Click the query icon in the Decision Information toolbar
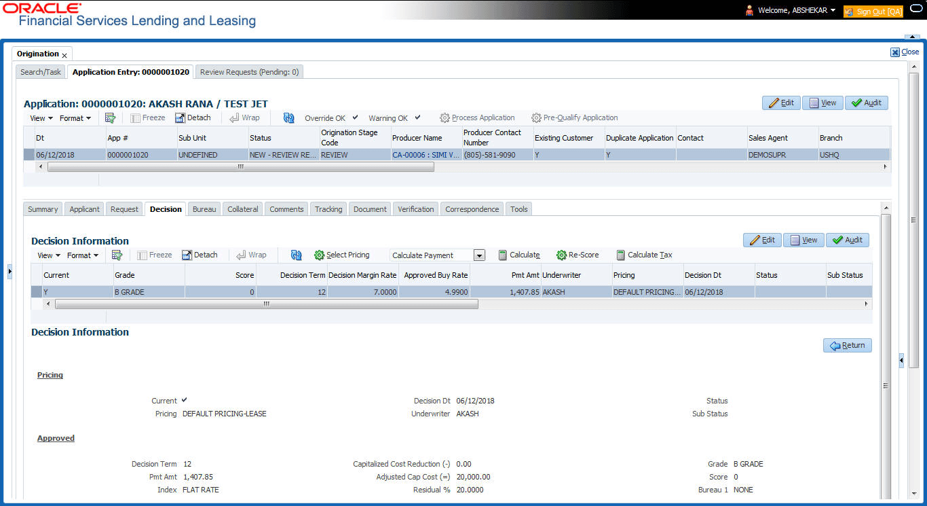Image resolution: width=927 pixels, height=506 pixels. [x=117, y=255]
